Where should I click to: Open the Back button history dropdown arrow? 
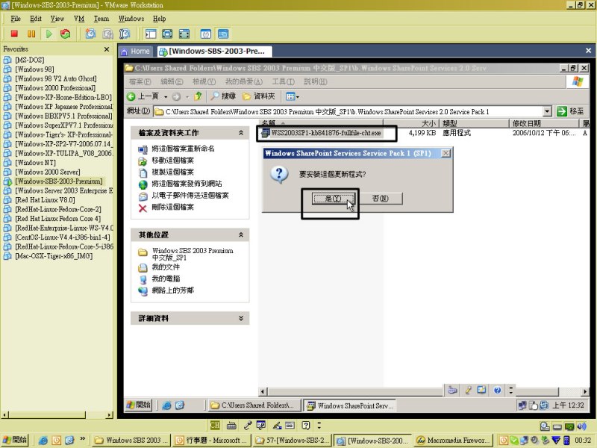pyautogui.click(x=166, y=97)
